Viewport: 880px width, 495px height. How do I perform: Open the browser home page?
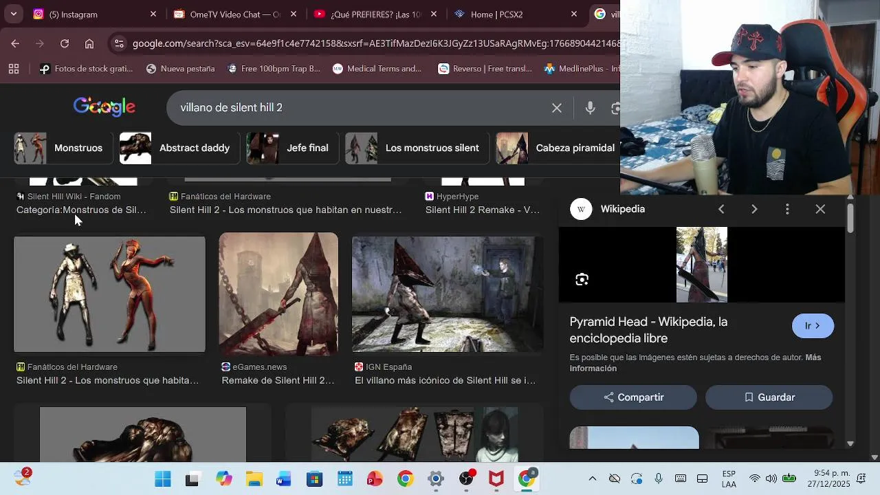click(x=89, y=43)
